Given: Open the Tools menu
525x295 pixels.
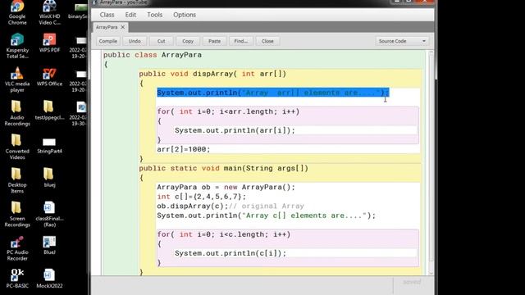Looking at the screenshot, I should (155, 15).
